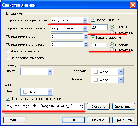Increase the Объединение строк spinner value
138x126 pixels.
(x=86, y=35)
